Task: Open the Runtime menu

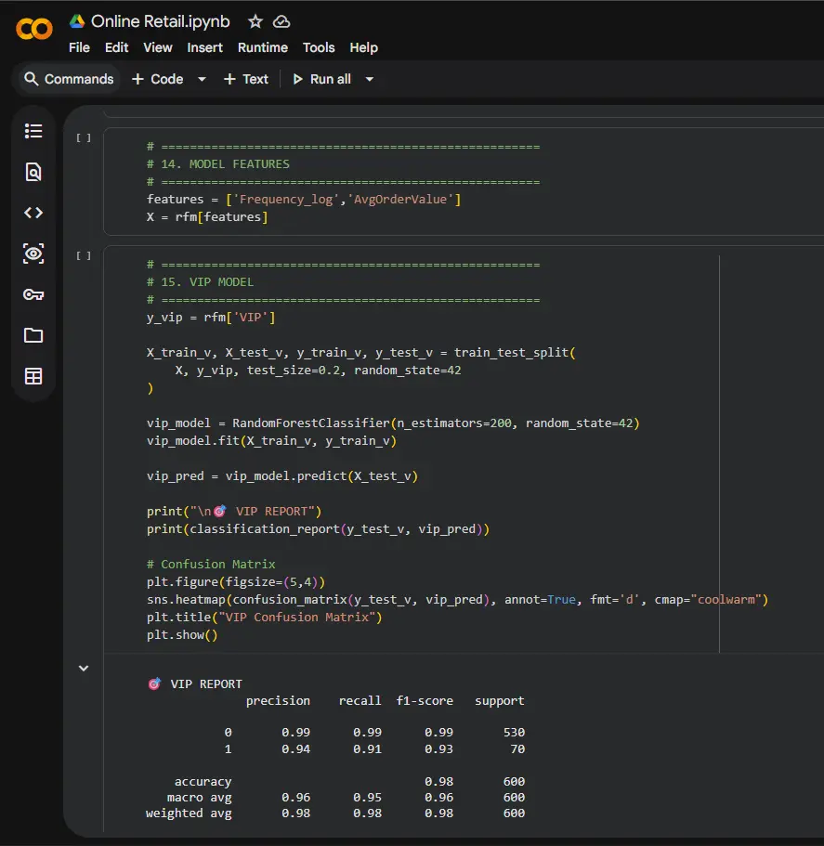Action: [x=263, y=47]
